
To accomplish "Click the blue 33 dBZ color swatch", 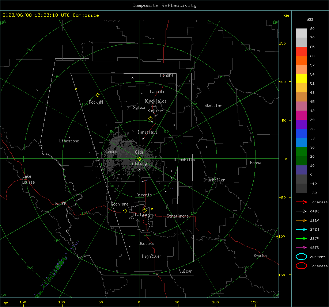I will pyautogui.click(x=301, y=133).
